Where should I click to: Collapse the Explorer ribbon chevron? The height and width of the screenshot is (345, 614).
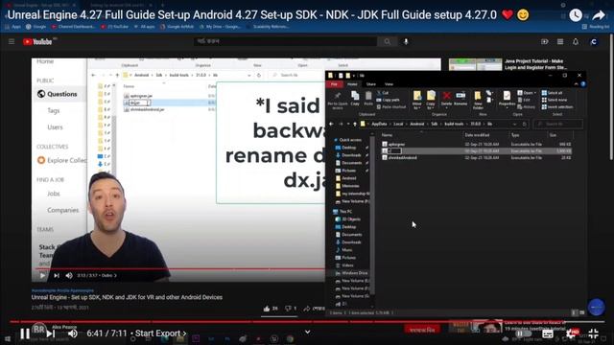(576, 84)
